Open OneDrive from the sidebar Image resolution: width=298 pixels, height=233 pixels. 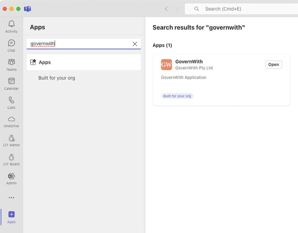11,122
